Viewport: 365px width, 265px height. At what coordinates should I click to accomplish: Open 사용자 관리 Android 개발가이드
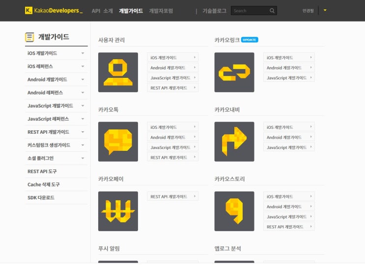point(172,68)
